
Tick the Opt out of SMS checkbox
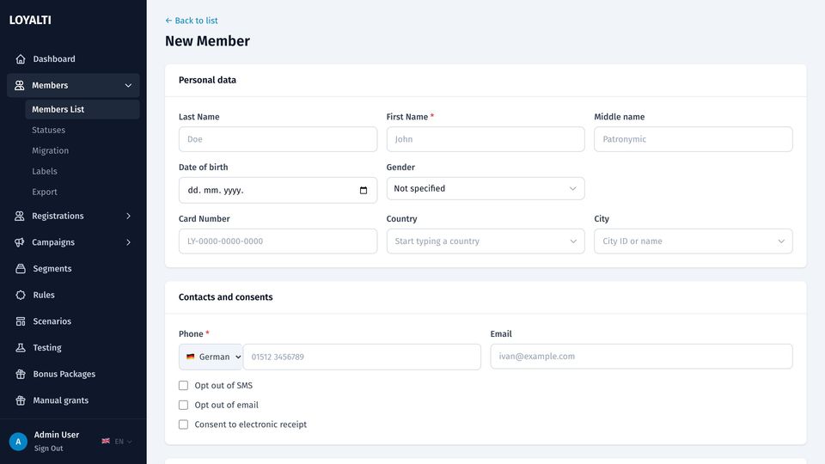click(x=183, y=386)
